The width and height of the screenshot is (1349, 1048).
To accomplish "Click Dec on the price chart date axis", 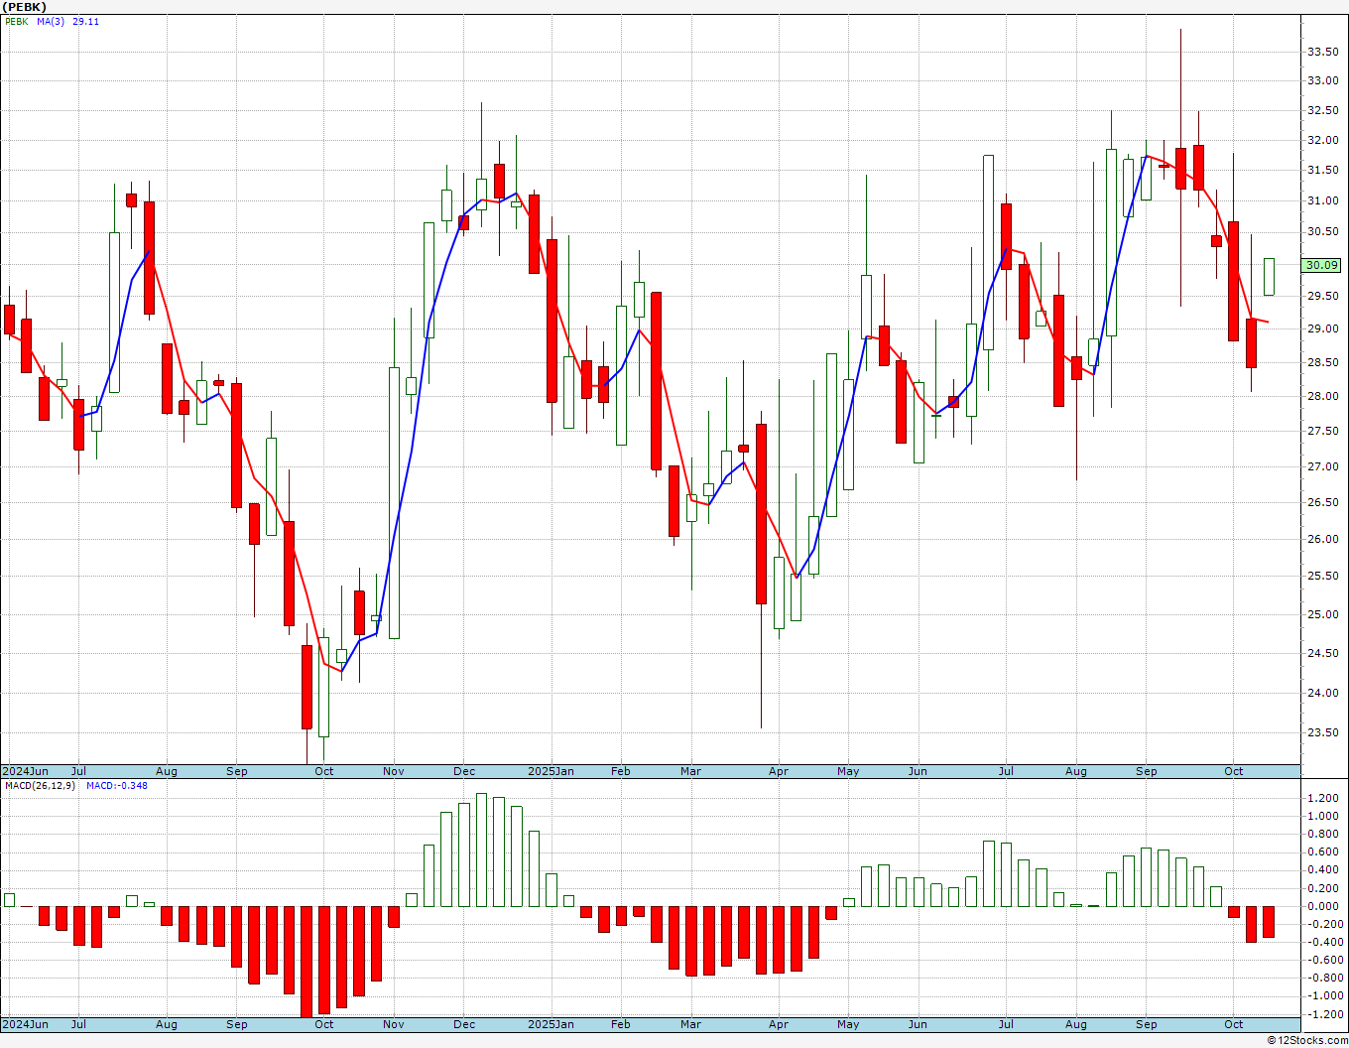I will point(464,771).
